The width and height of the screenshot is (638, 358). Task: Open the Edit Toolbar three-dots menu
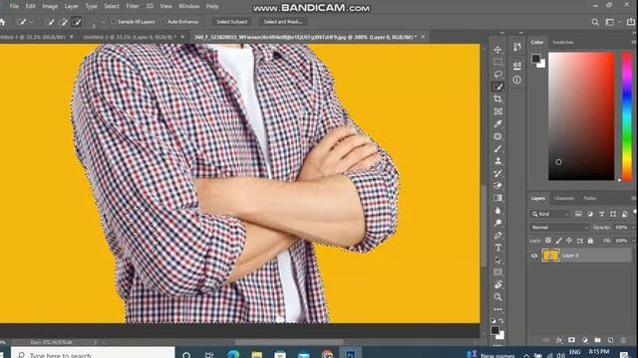pos(497,309)
